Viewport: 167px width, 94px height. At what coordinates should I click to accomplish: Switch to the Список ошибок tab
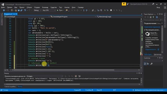[x=10, y=86]
